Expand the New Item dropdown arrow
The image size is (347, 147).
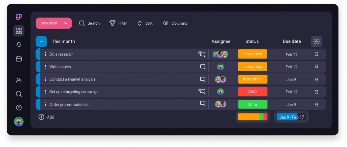[66, 23]
